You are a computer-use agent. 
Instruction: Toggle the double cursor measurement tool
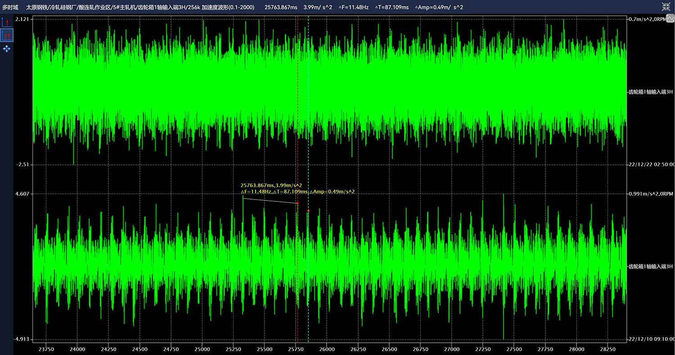point(6,35)
